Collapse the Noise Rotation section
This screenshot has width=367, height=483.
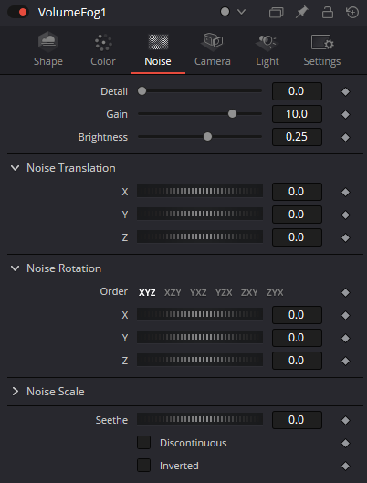(x=16, y=268)
